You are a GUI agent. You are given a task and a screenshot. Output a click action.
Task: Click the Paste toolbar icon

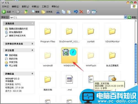(x=69, y=12)
